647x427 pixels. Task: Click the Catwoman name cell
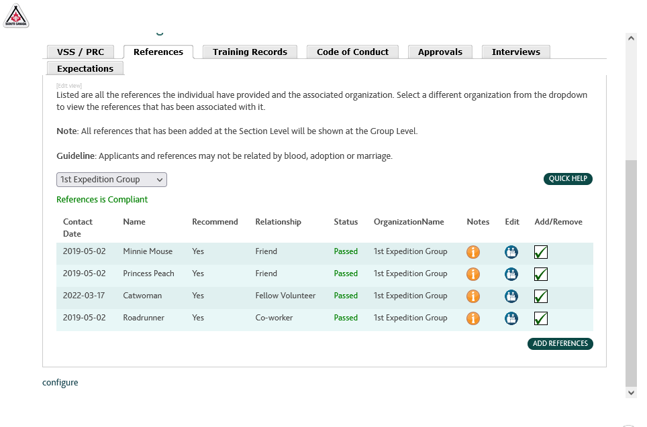pos(142,296)
